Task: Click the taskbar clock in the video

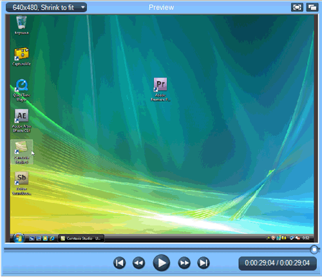Action: 306,238
